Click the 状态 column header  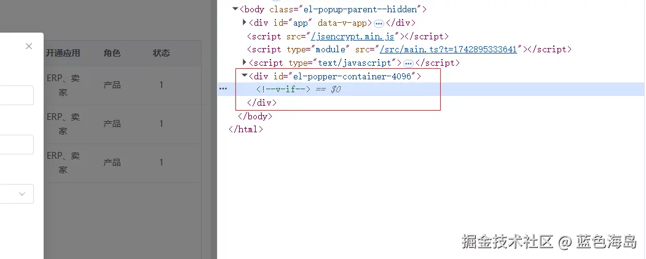pyautogui.click(x=161, y=53)
